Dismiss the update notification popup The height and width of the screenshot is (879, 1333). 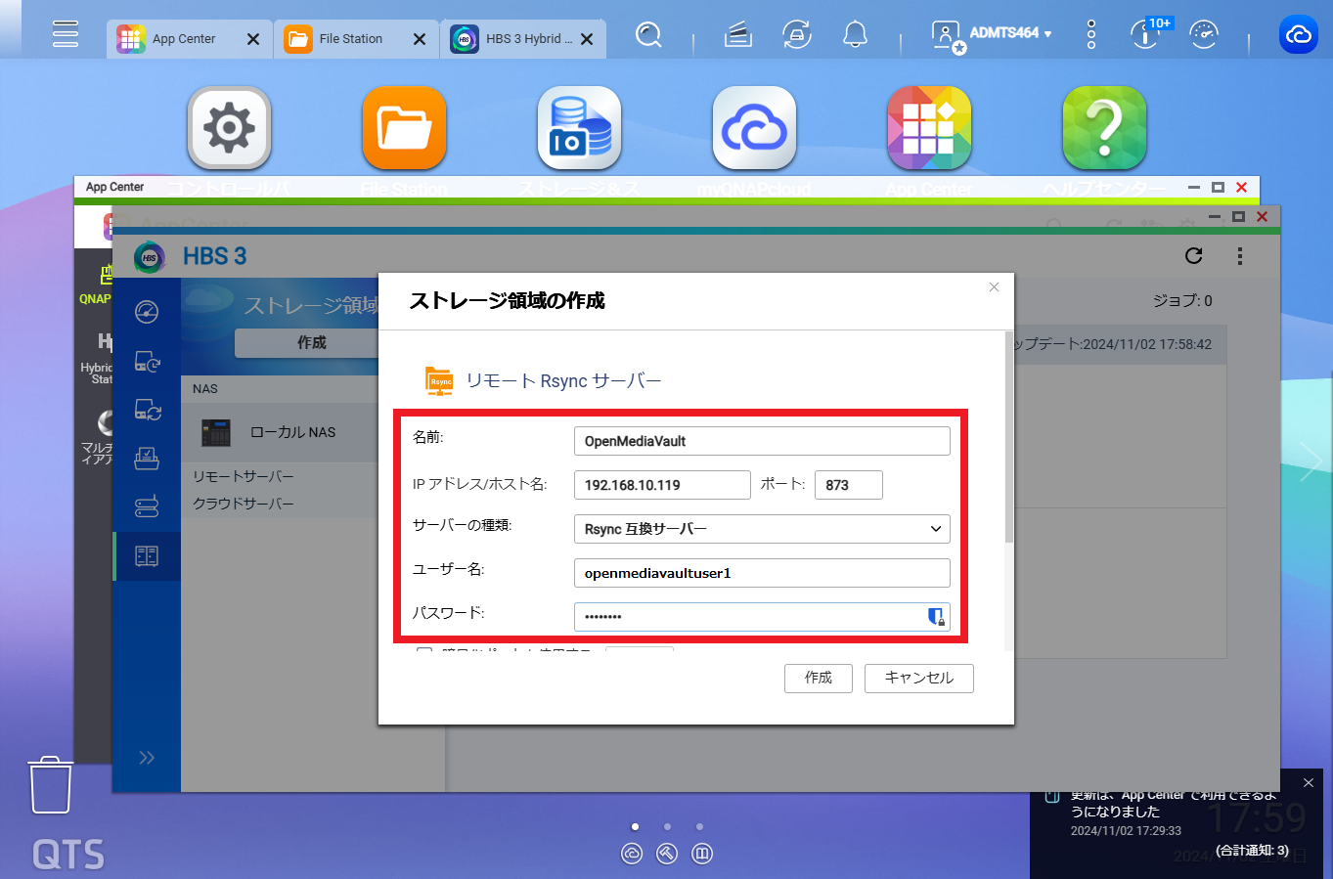(x=1309, y=783)
